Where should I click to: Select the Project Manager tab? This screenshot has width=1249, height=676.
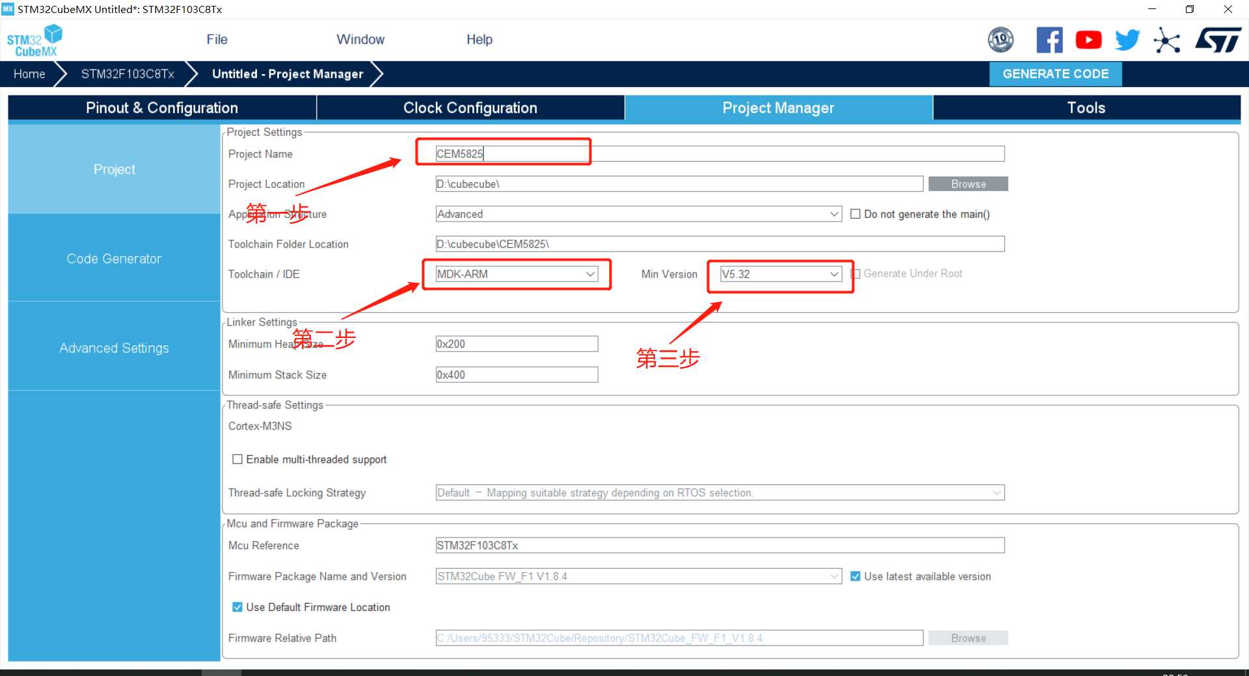[779, 108]
